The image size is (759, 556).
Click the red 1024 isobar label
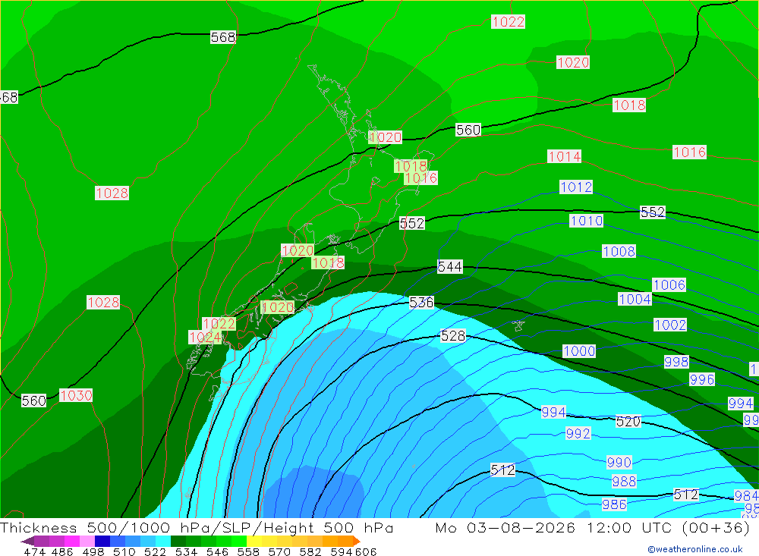(x=205, y=338)
